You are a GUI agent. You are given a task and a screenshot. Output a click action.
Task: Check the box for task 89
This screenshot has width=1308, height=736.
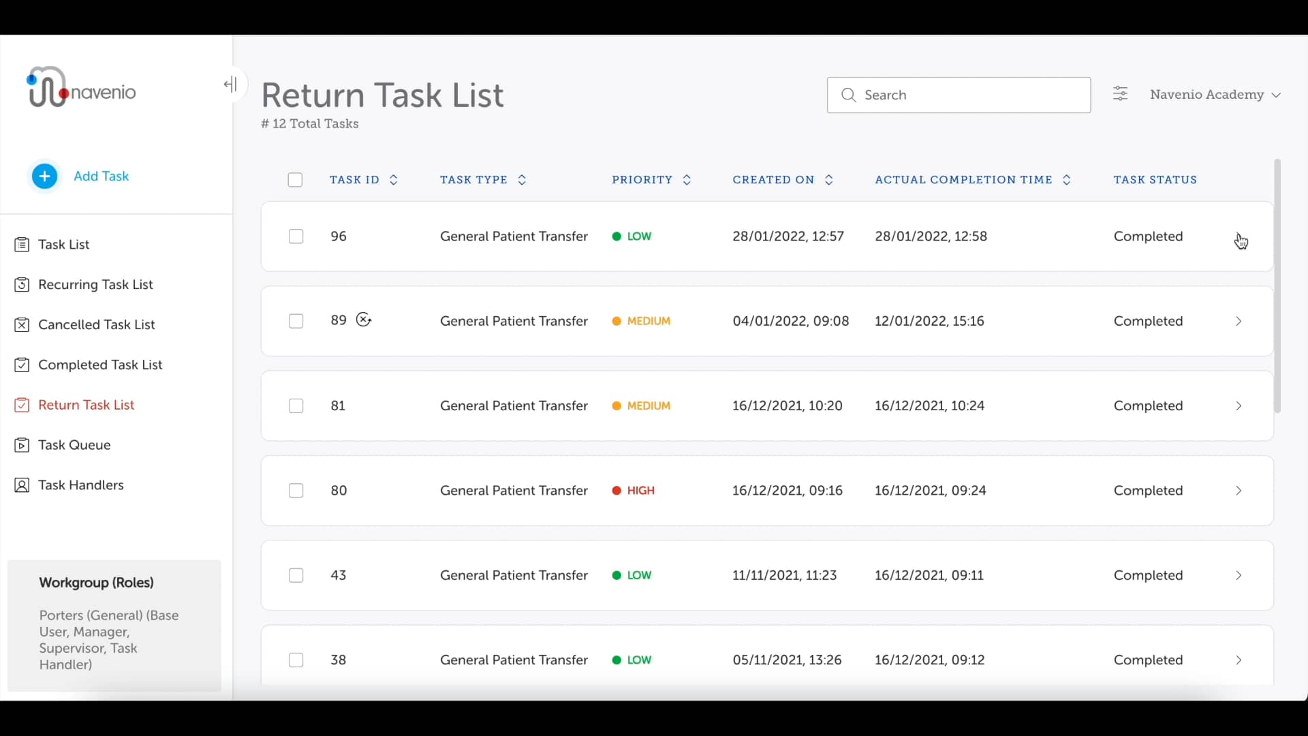pyautogui.click(x=296, y=322)
